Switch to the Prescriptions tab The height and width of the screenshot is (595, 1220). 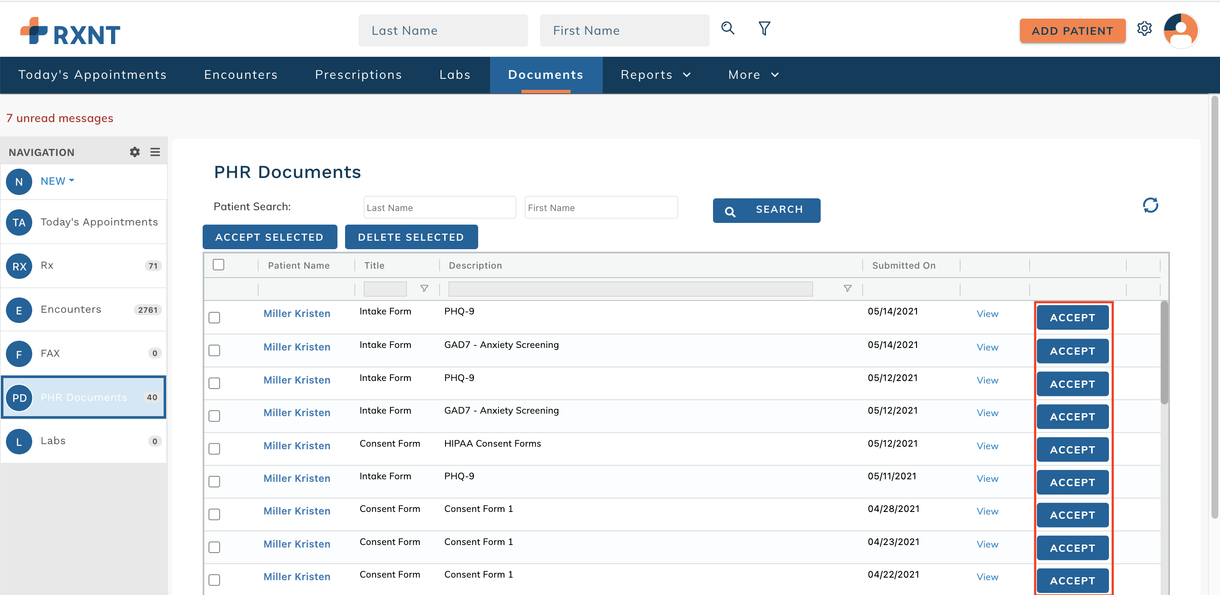(359, 75)
